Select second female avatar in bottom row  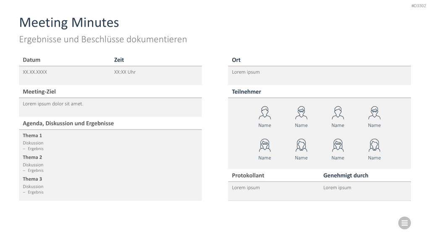tap(301, 145)
